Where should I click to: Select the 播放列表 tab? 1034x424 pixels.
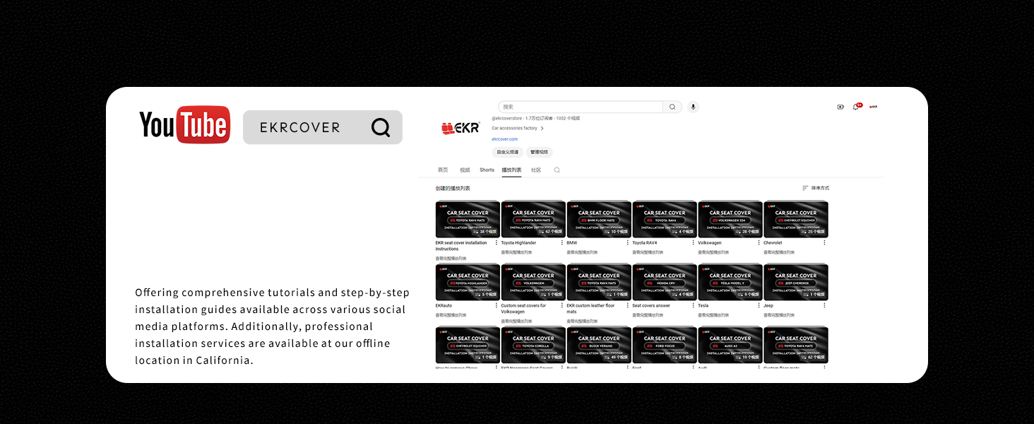pos(511,170)
